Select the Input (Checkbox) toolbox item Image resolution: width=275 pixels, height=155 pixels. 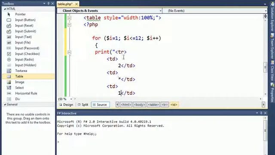[x=28, y=54]
